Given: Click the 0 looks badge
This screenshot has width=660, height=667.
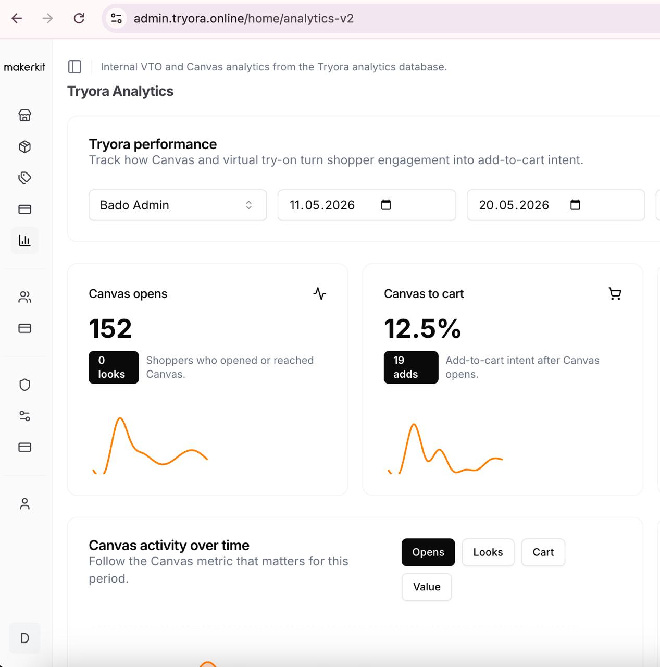Looking at the screenshot, I should (114, 367).
